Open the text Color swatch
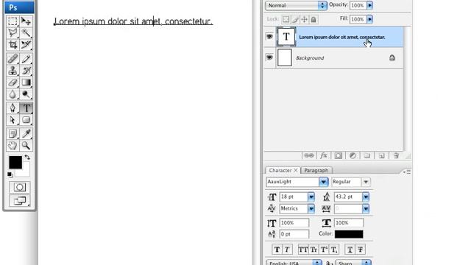The height and width of the screenshot is (265, 471). 349,234
